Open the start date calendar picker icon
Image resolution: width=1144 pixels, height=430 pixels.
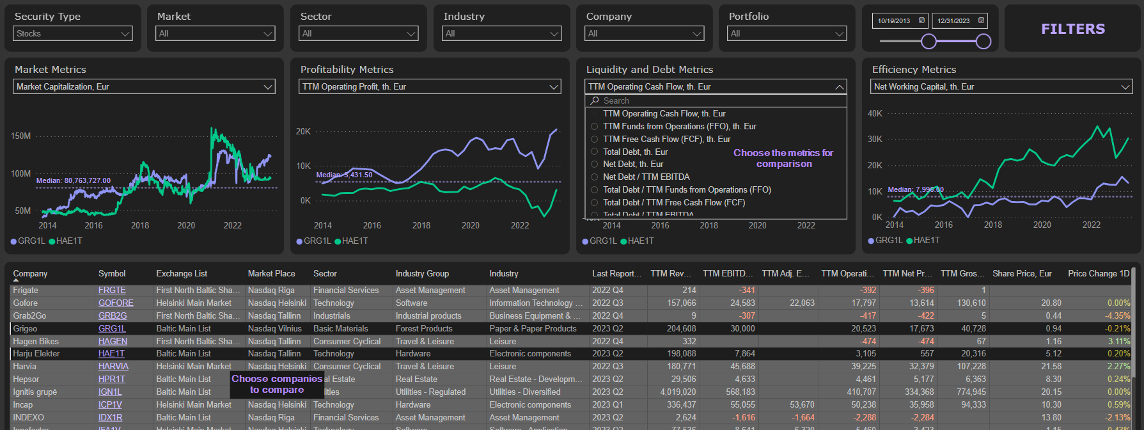[x=921, y=20]
